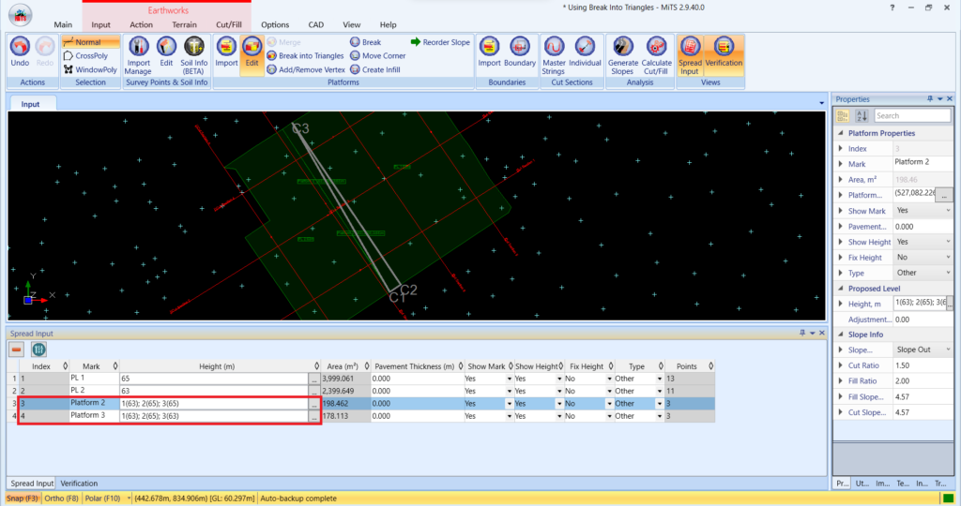Open the Cut/Fill ribbon tab

pos(229,24)
